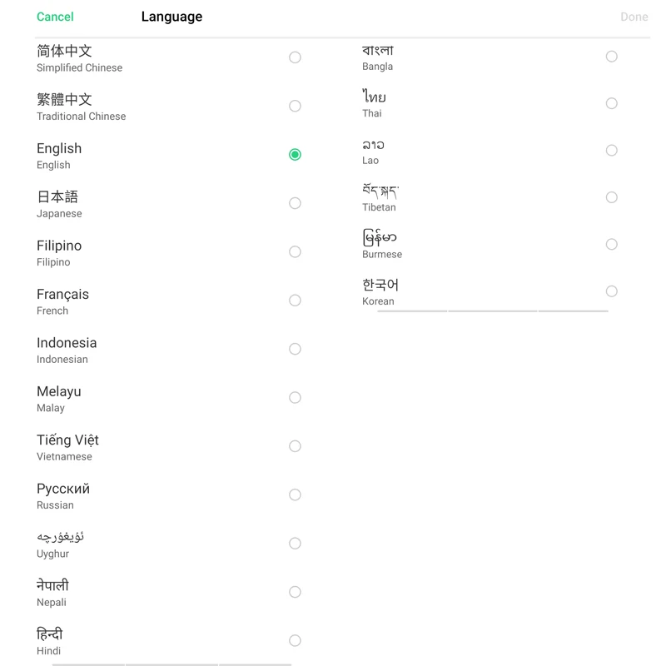Pick the Lao radio button

(x=612, y=151)
